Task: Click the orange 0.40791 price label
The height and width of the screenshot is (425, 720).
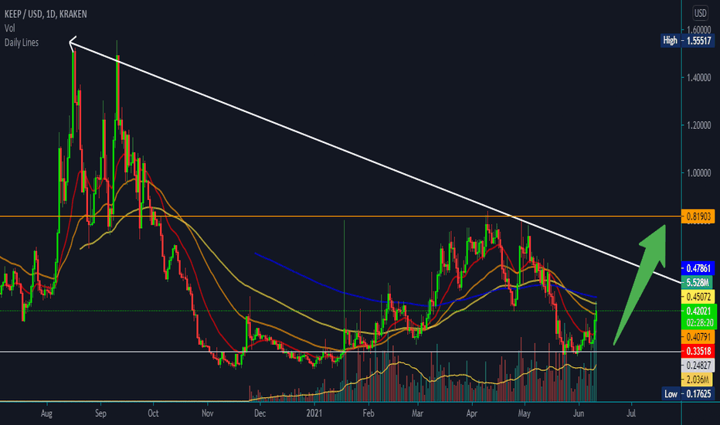Action: [698, 337]
